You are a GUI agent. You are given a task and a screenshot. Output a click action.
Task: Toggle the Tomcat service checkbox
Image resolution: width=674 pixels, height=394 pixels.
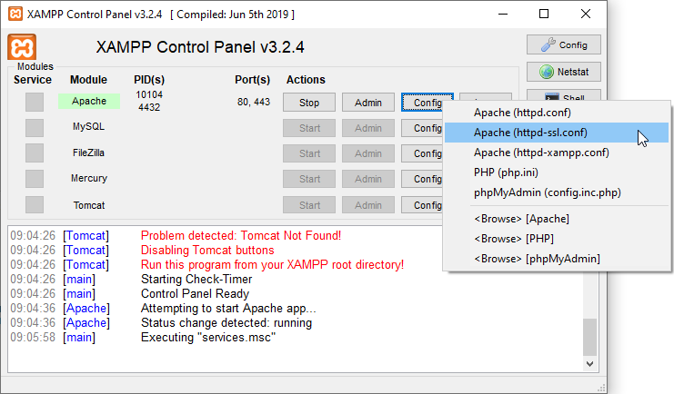click(34, 205)
